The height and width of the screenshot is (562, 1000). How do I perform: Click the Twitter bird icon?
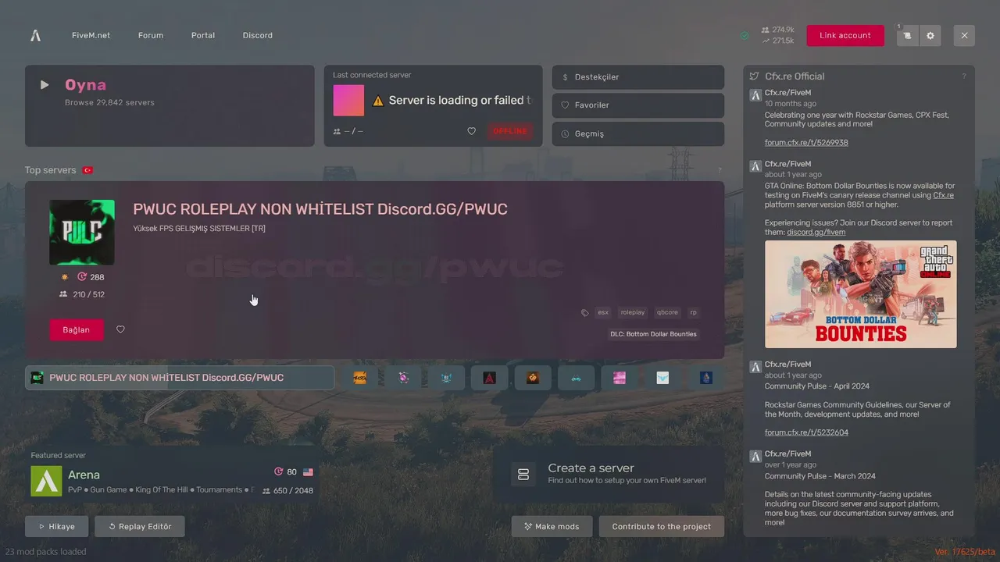tap(755, 76)
